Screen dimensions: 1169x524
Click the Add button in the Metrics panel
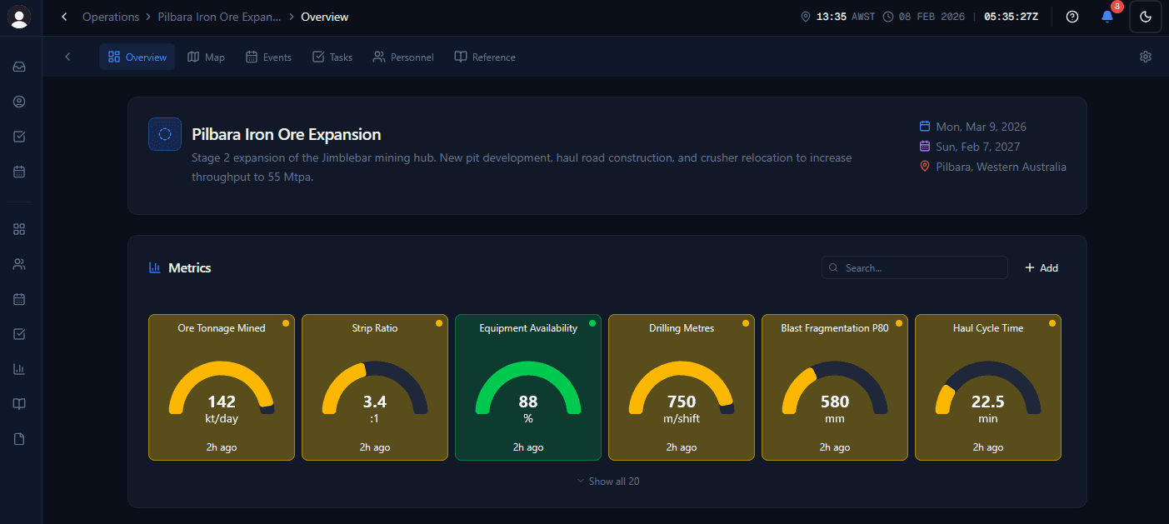point(1041,267)
